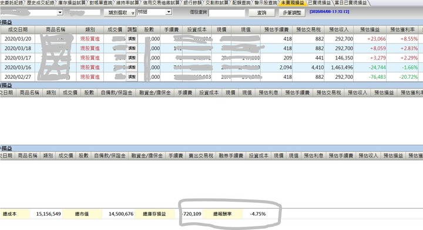Screen dimensions: 423x230
Task: Click the 總市值 value 14,500,676
Action: 121,214
